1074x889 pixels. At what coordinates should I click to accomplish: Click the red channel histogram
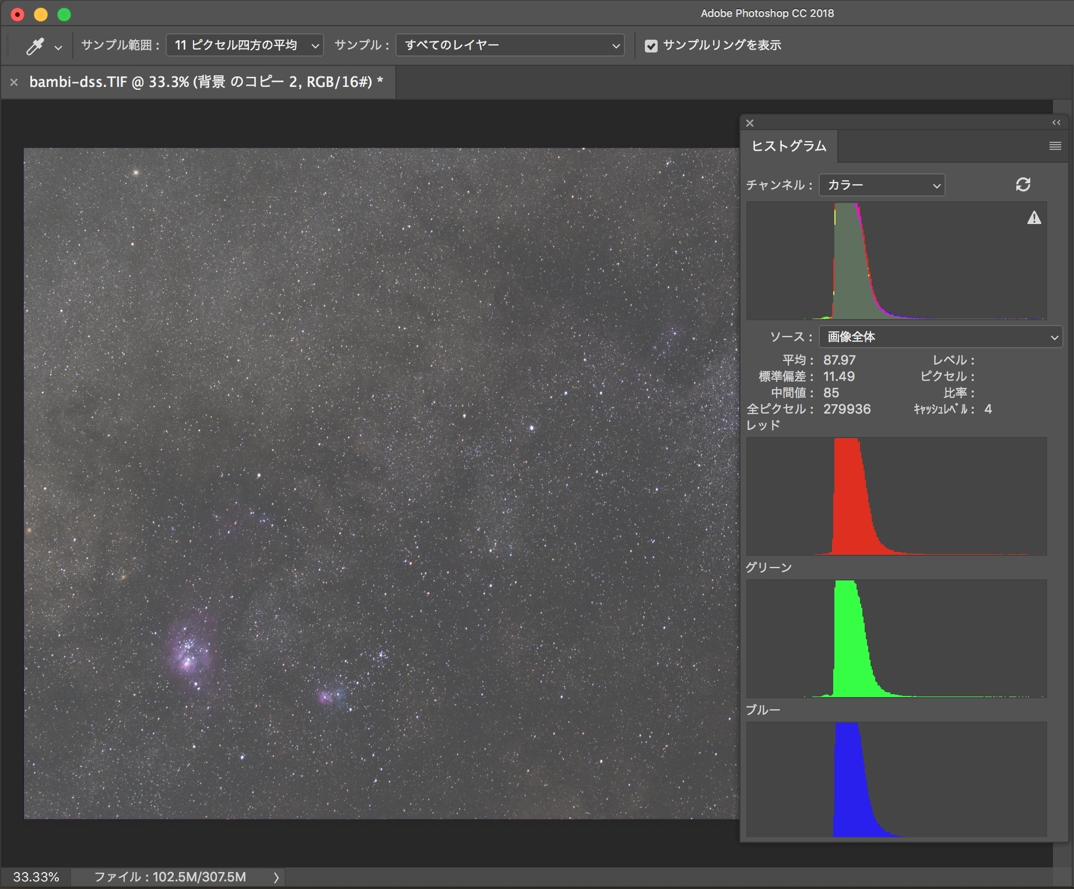(x=896, y=496)
